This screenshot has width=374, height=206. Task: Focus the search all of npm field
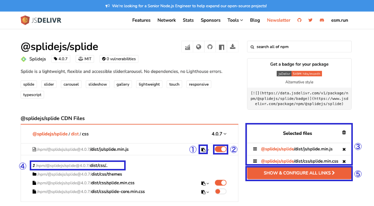pyautogui.click(x=299, y=47)
